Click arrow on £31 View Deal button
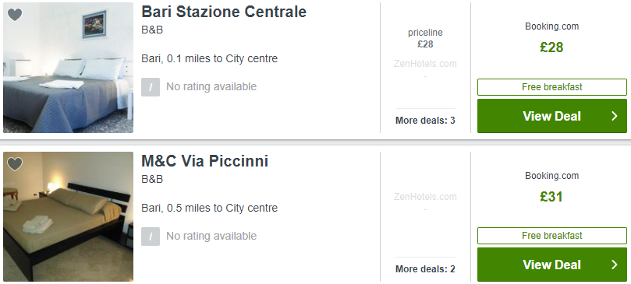 pos(614,265)
